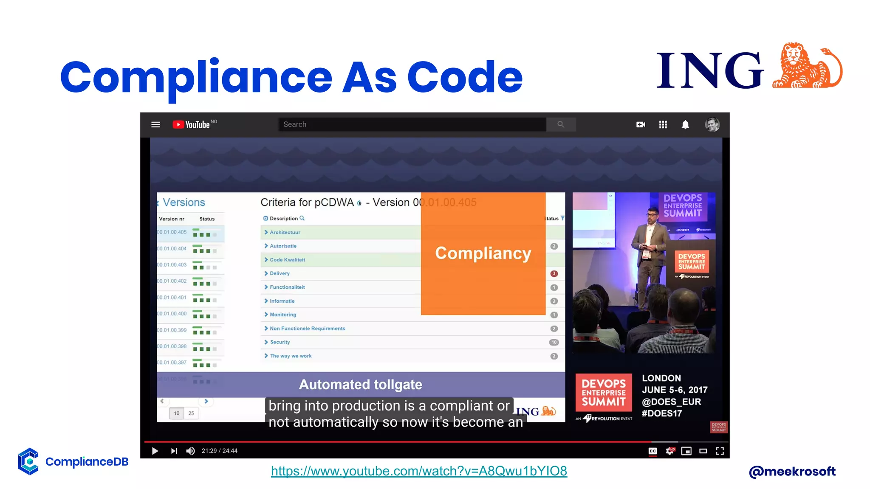Select version 00.01.00.397
The image size is (870, 489).
(x=190, y=363)
